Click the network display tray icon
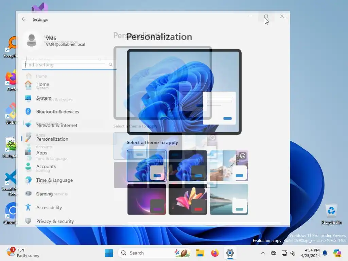This screenshot has height=261, width=348. (x=284, y=253)
